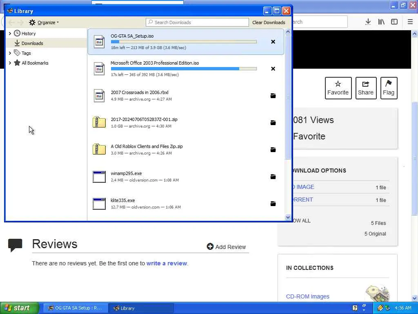Viewport: 418px width, 314px height.
Task: Open the browser hamburger menu
Action: point(410,22)
